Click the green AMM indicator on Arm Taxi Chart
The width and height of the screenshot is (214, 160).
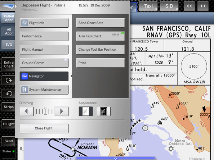pyautogui.click(x=122, y=33)
